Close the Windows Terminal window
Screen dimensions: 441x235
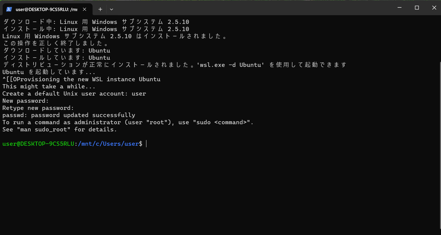pyautogui.click(x=434, y=8)
